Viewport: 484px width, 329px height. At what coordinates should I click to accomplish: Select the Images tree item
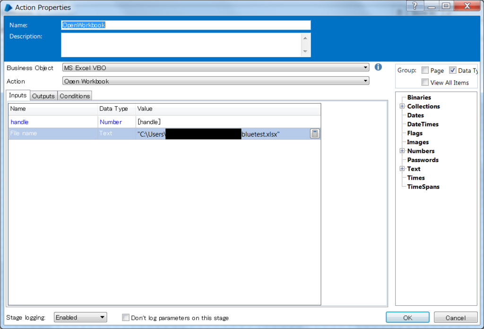point(418,142)
